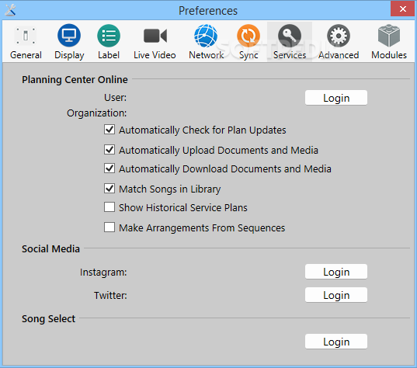This screenshot has width=417, height=368.
Task: Uncheck Match Songs in Library
Action: tap(109, 189)
